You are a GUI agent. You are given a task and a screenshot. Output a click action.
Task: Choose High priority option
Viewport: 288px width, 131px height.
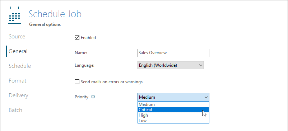173,115
